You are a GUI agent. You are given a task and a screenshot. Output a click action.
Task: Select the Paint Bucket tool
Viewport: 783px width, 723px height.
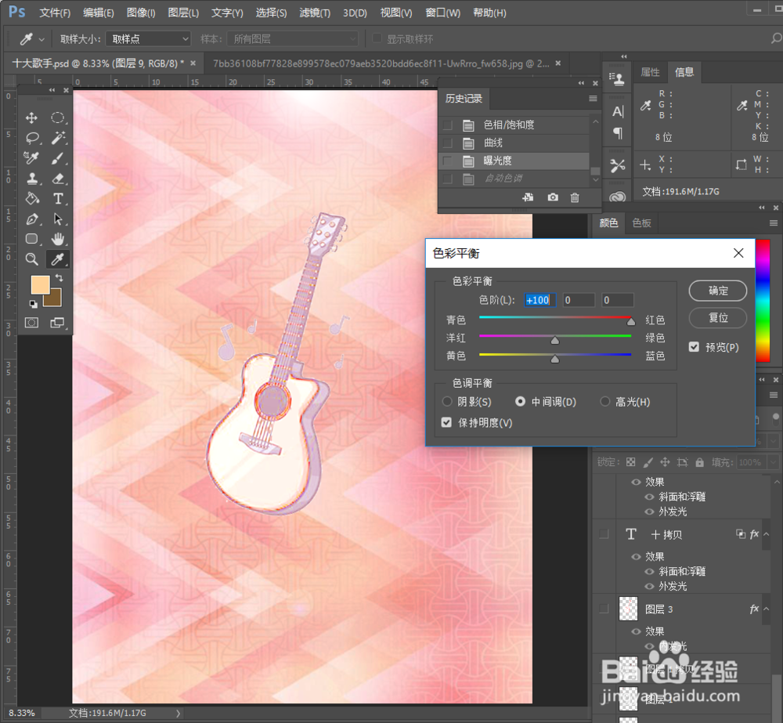coord(32,199)
